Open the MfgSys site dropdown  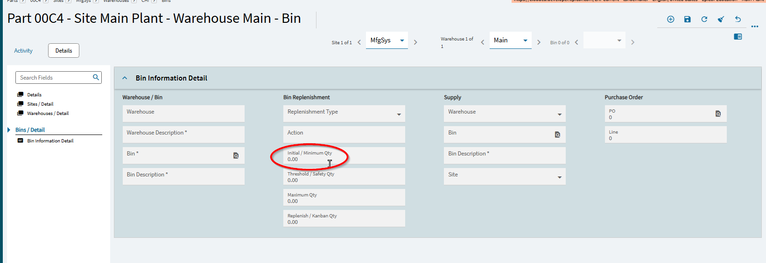pyautogui.click(x=401, y=40)
